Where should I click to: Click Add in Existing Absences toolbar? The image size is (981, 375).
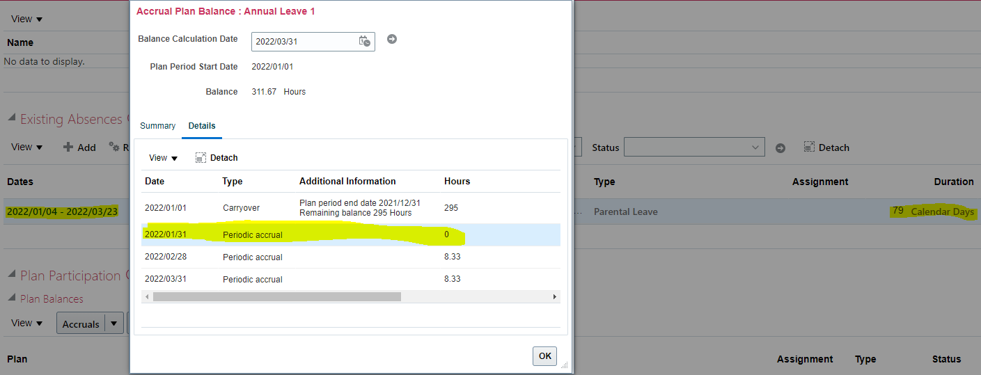86,147
